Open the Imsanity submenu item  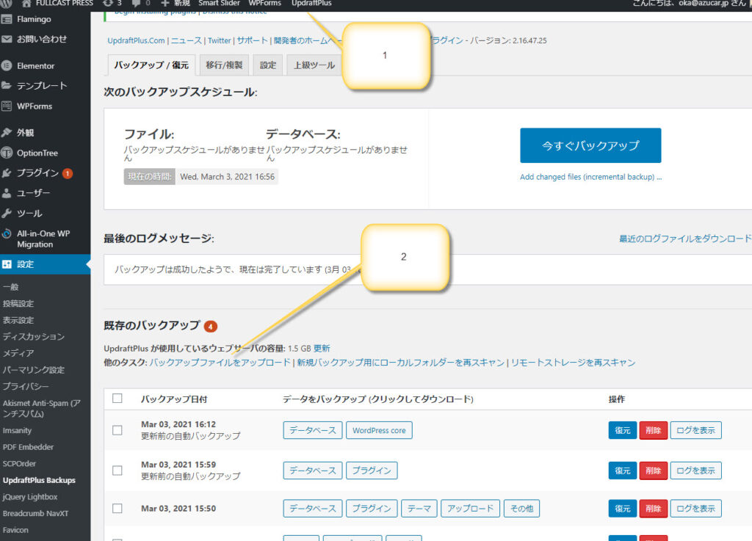coord(18,430)
